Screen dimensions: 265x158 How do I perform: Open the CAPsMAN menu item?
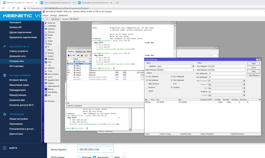pos(52,26)
